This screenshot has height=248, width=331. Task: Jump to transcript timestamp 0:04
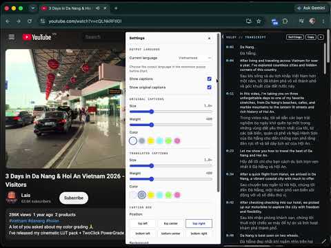(230, 61)
